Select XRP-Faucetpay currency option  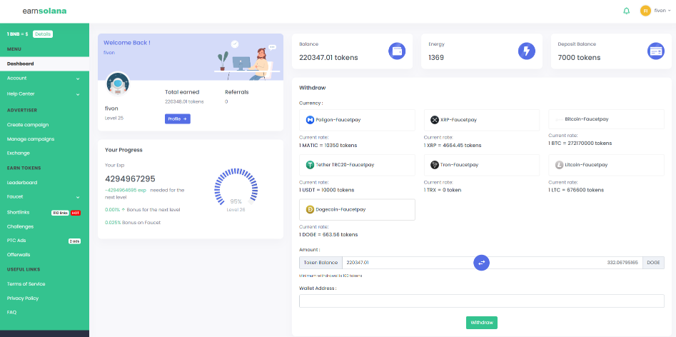click(x=482, y=120)
